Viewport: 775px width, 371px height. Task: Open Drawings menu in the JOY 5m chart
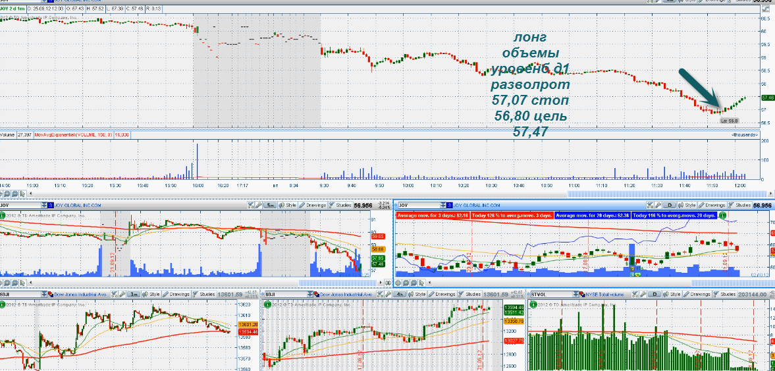pos(312,206)
